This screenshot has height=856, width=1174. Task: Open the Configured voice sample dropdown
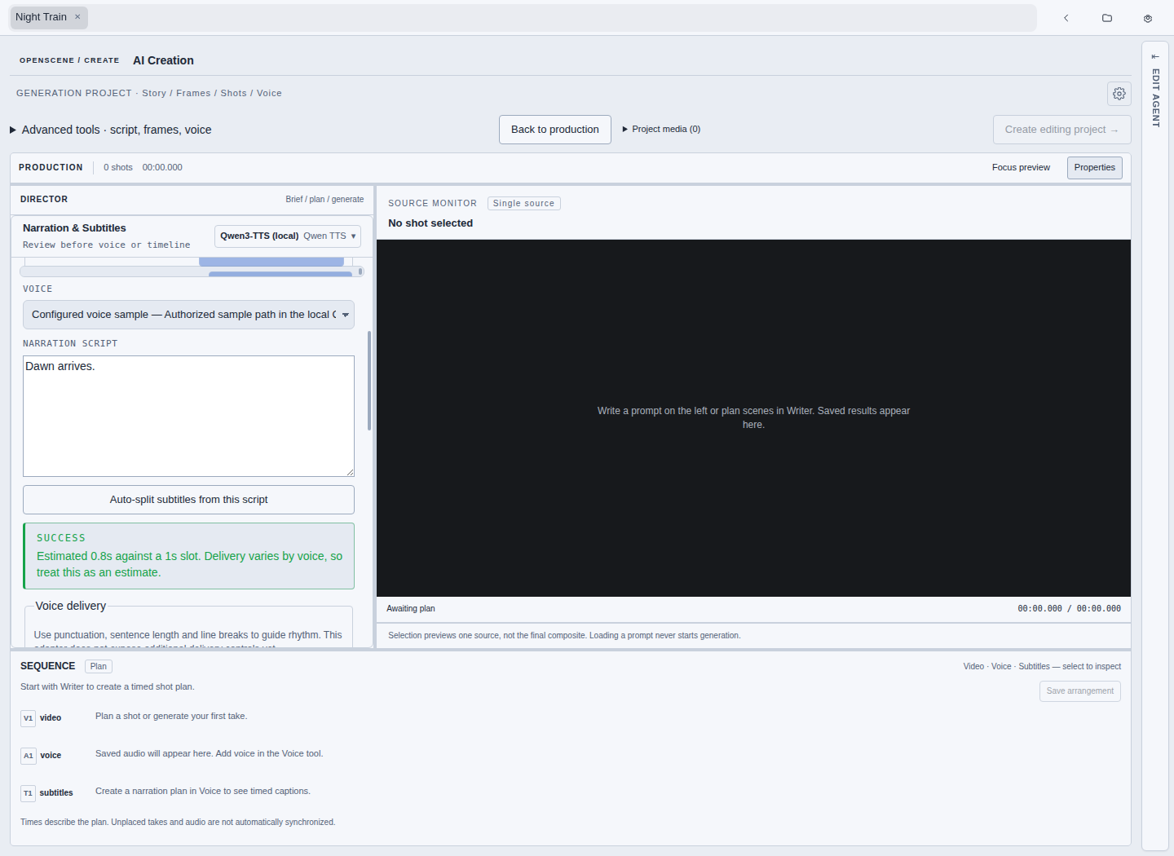(x=188, y=315)
